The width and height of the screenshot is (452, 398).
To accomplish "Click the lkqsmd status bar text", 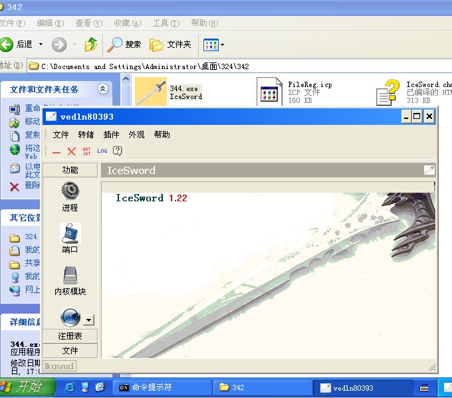I will 59,367.
